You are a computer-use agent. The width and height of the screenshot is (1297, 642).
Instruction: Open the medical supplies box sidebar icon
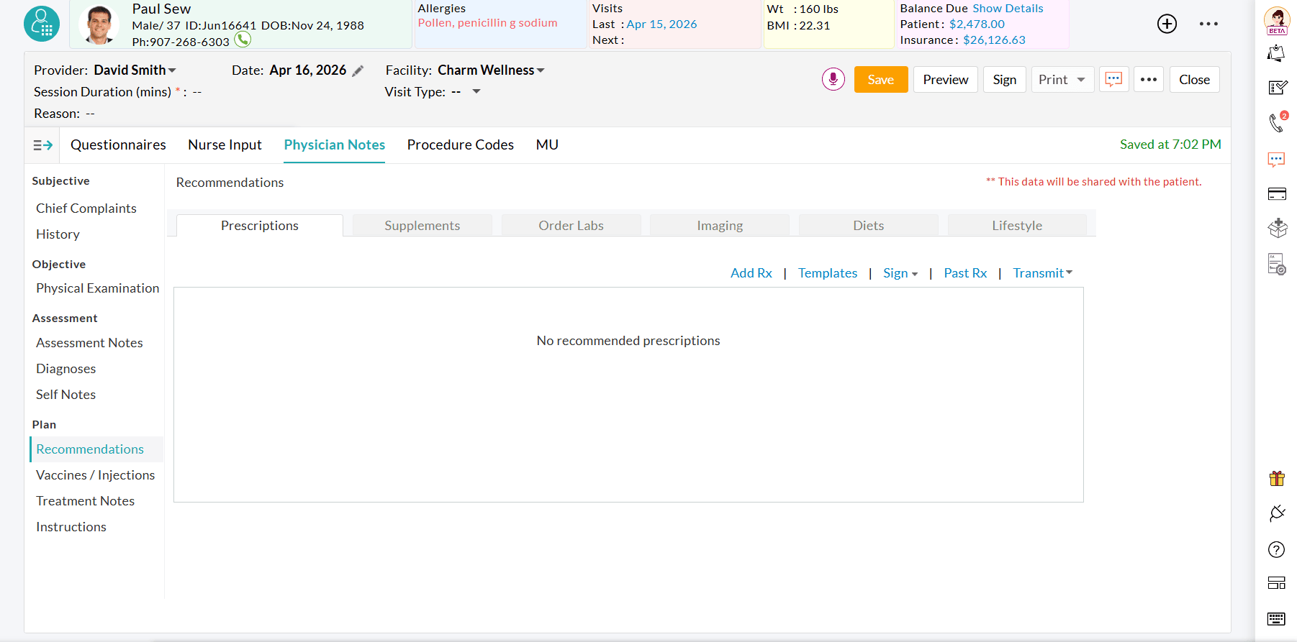pos(1278,228)
